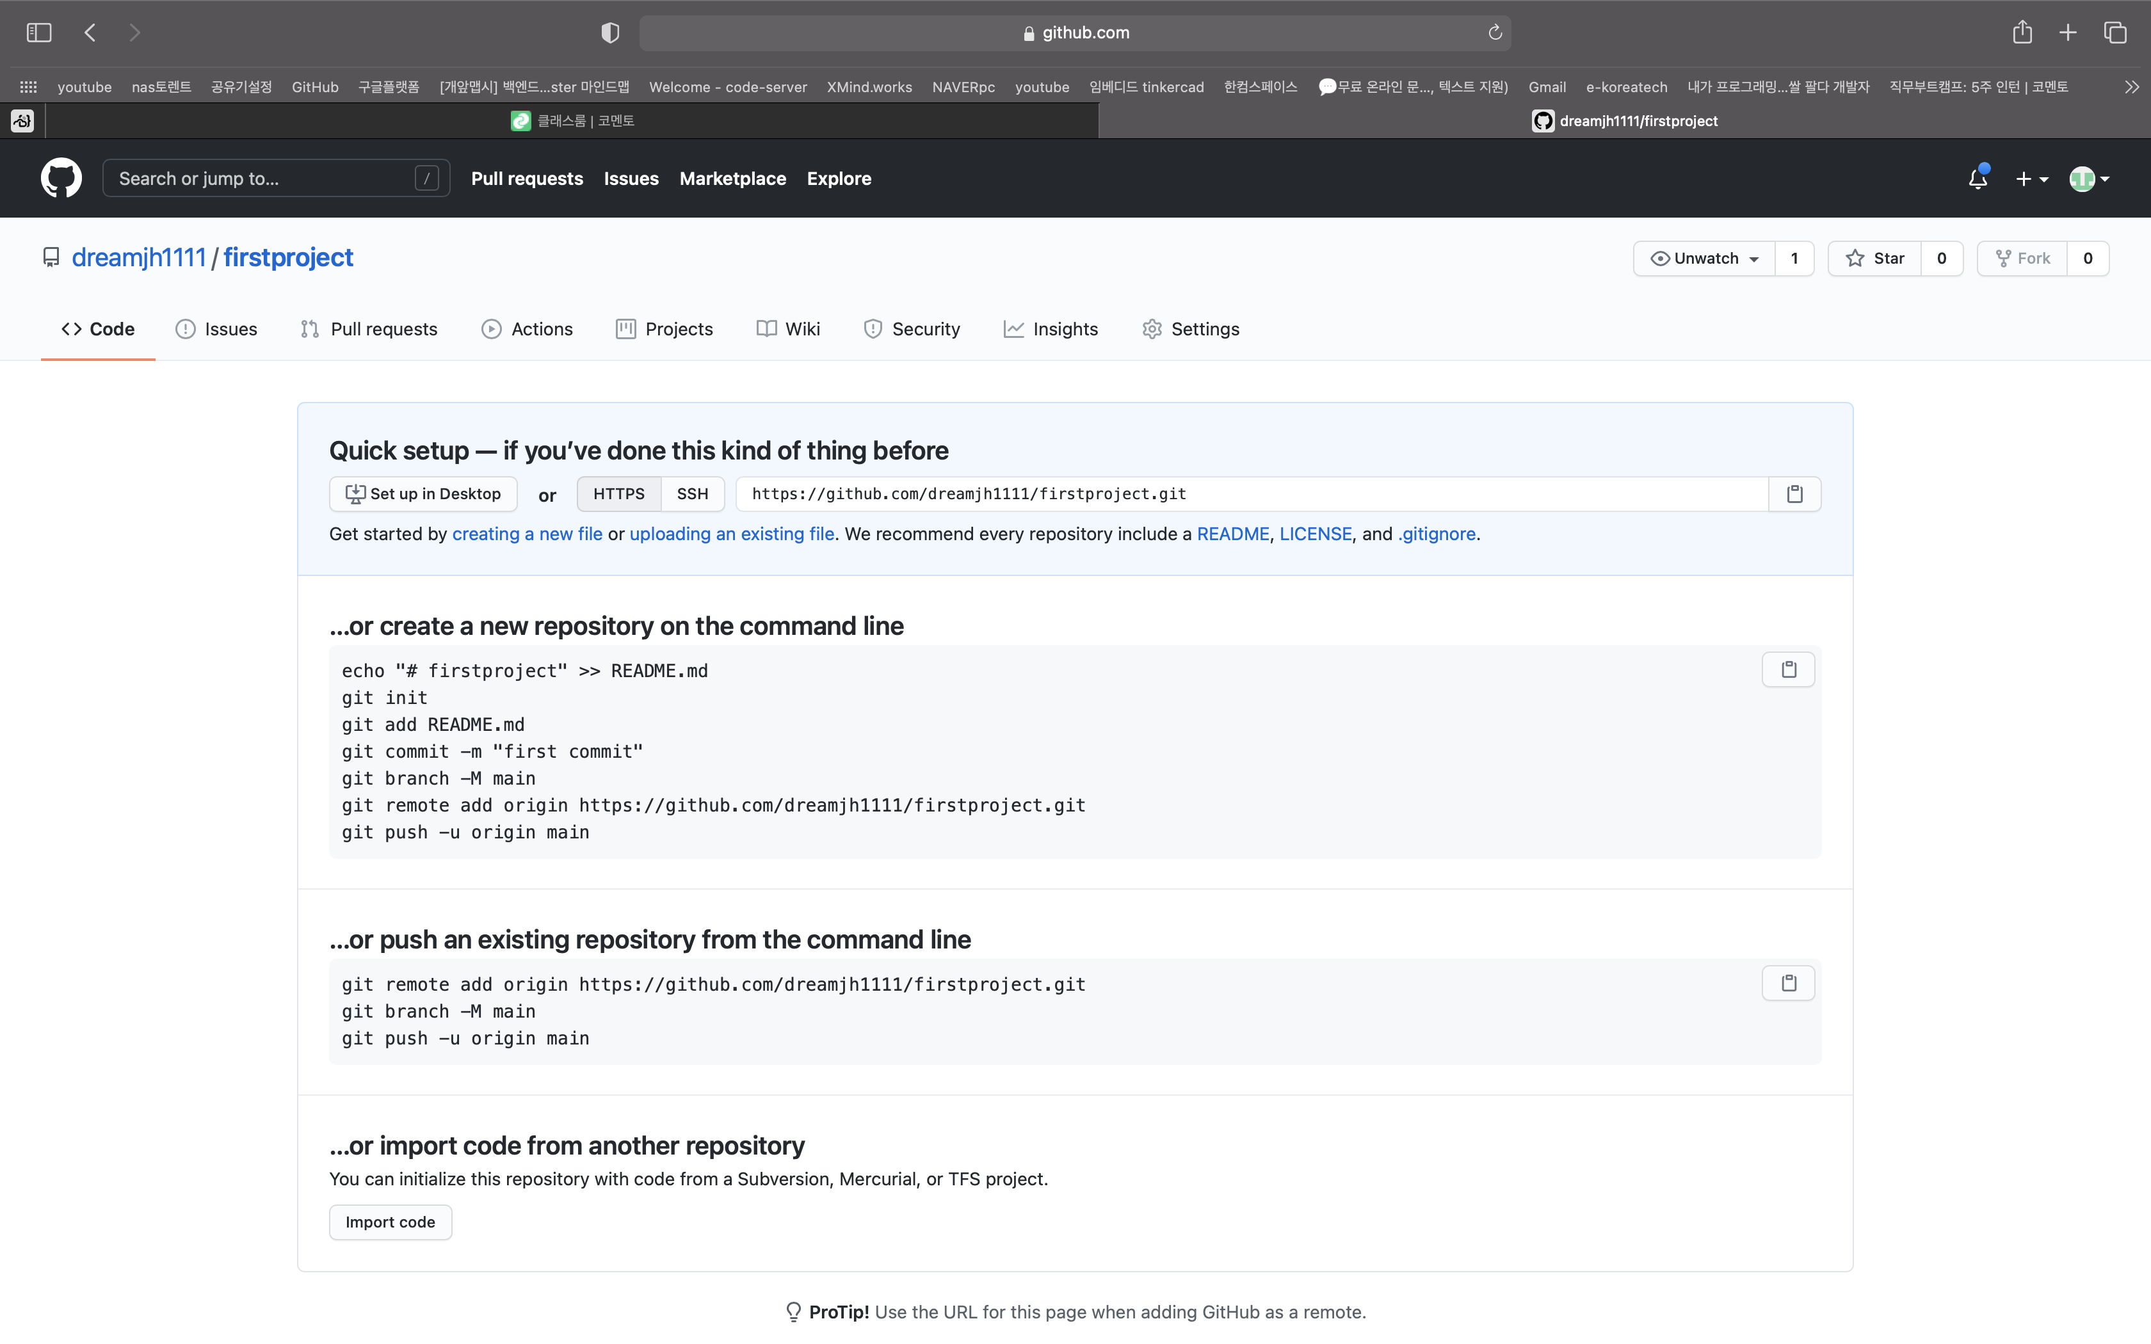
Task: Open Marketplace in the top navigation
Action: click(732, 179)
